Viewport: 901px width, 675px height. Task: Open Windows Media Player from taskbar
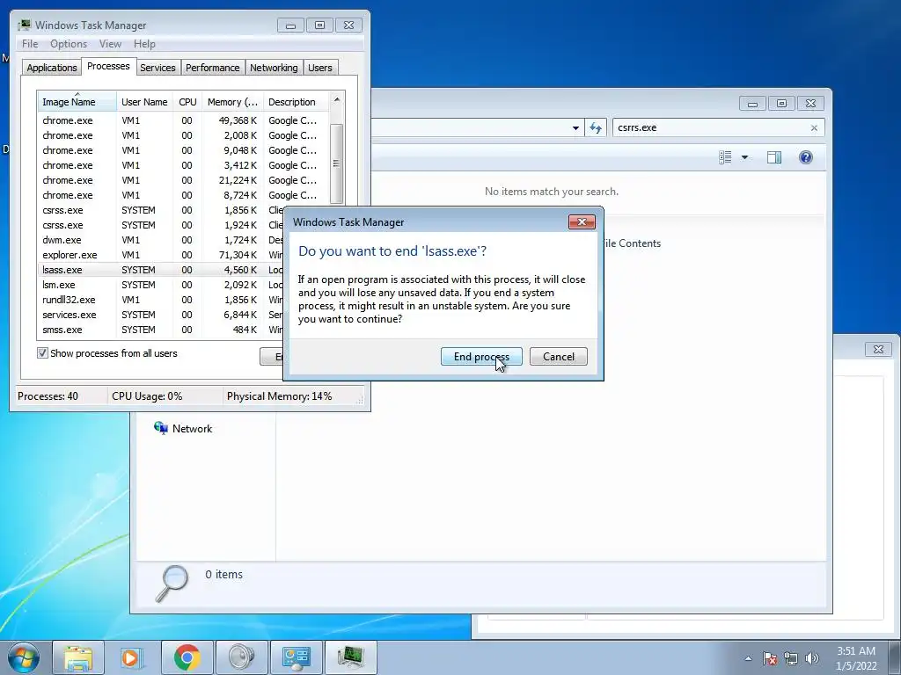tap(132, 657)
